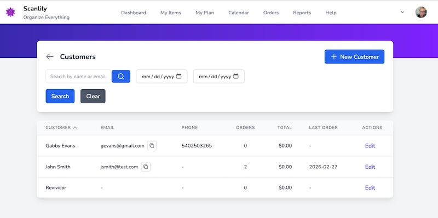The width and height of the screenshot is (438, 218).
Task: Click the Email column header
Action: tap(107, 127)
